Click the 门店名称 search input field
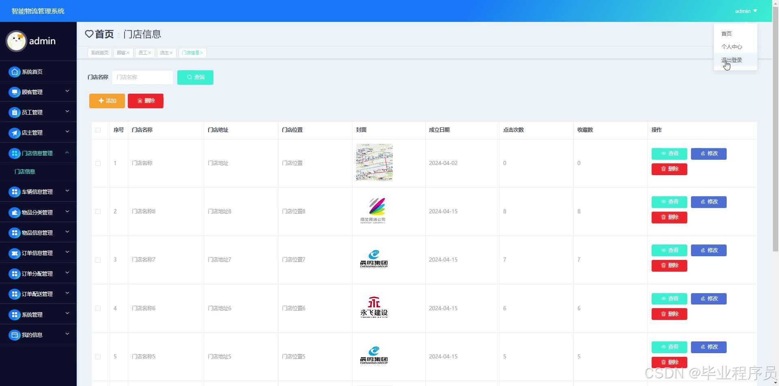 pos(142,77)
